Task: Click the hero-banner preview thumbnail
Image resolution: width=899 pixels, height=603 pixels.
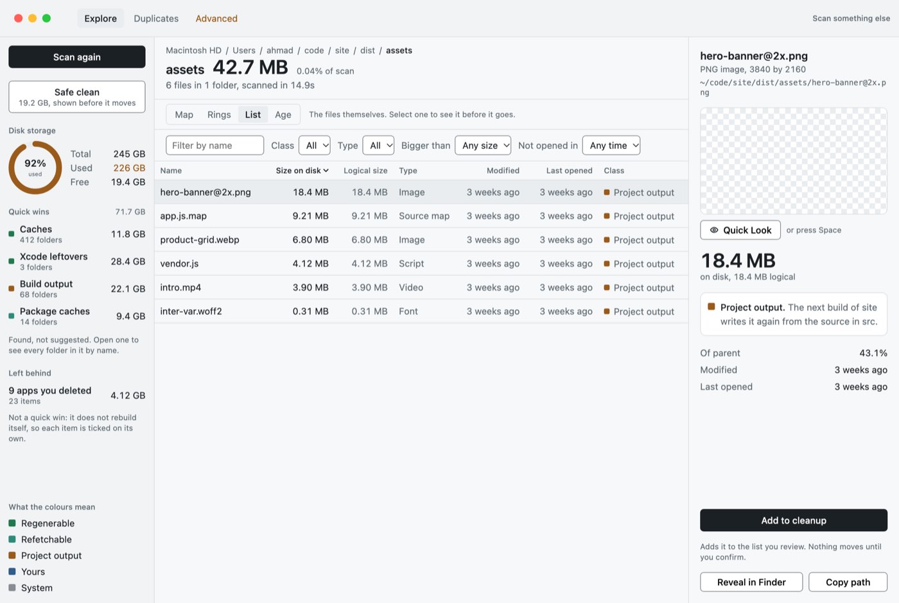Action: (794, 161)
